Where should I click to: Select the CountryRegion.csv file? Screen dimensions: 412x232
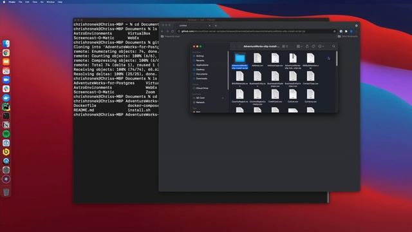coord(239,97)
